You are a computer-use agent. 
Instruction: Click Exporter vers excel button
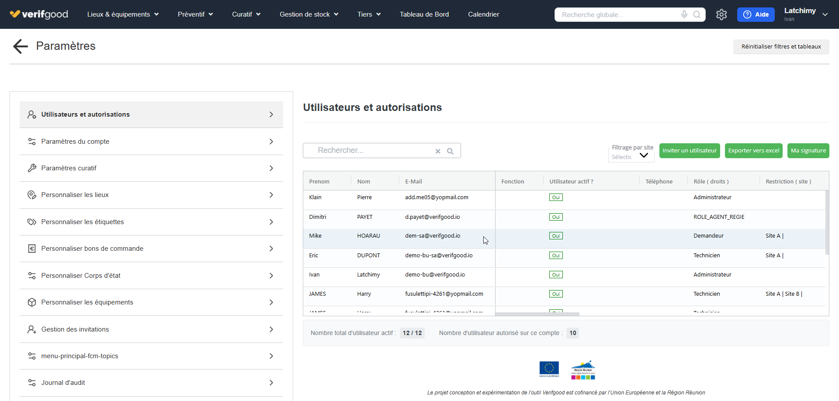753,151
